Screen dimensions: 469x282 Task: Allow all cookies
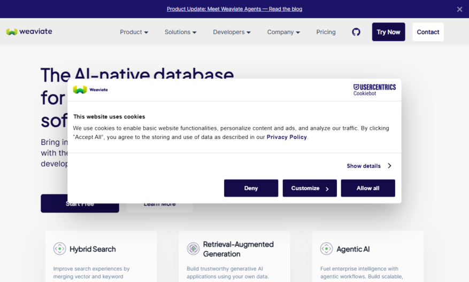(368, 188)
